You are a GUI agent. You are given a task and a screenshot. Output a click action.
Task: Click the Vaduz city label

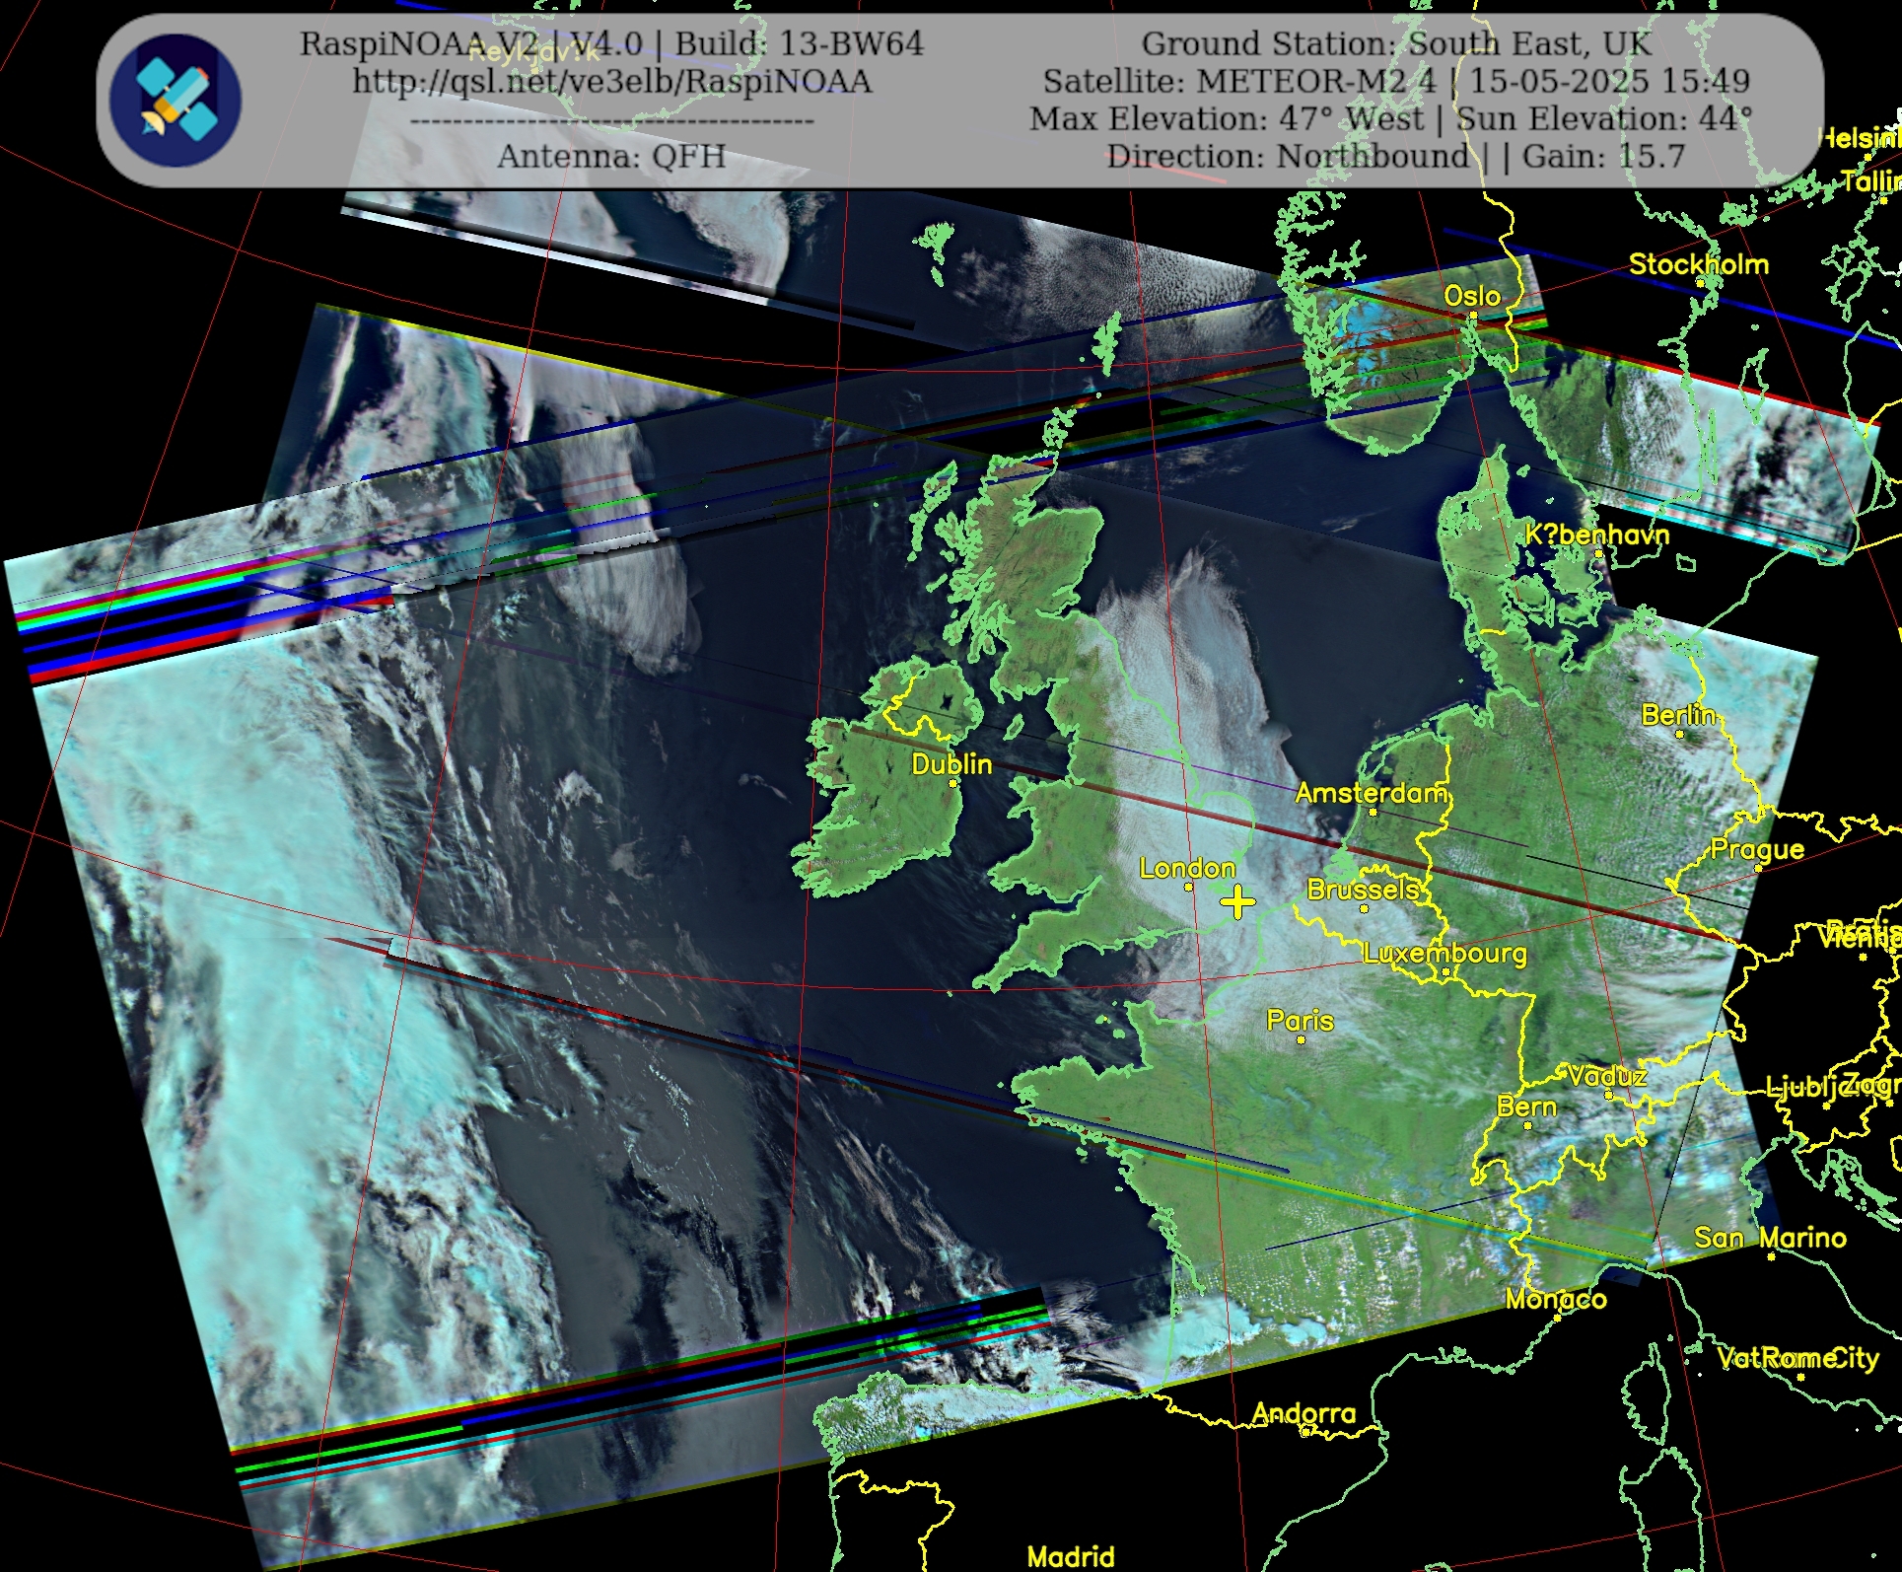click(1607, 1076)
